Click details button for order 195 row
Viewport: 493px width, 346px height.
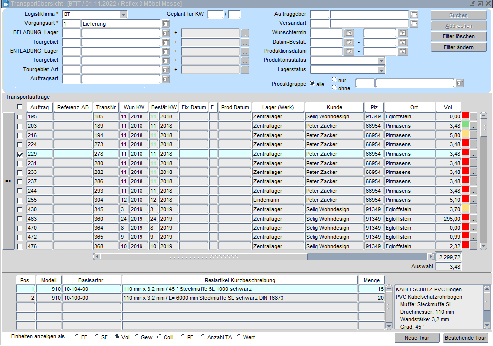click(x=473, y=116)
